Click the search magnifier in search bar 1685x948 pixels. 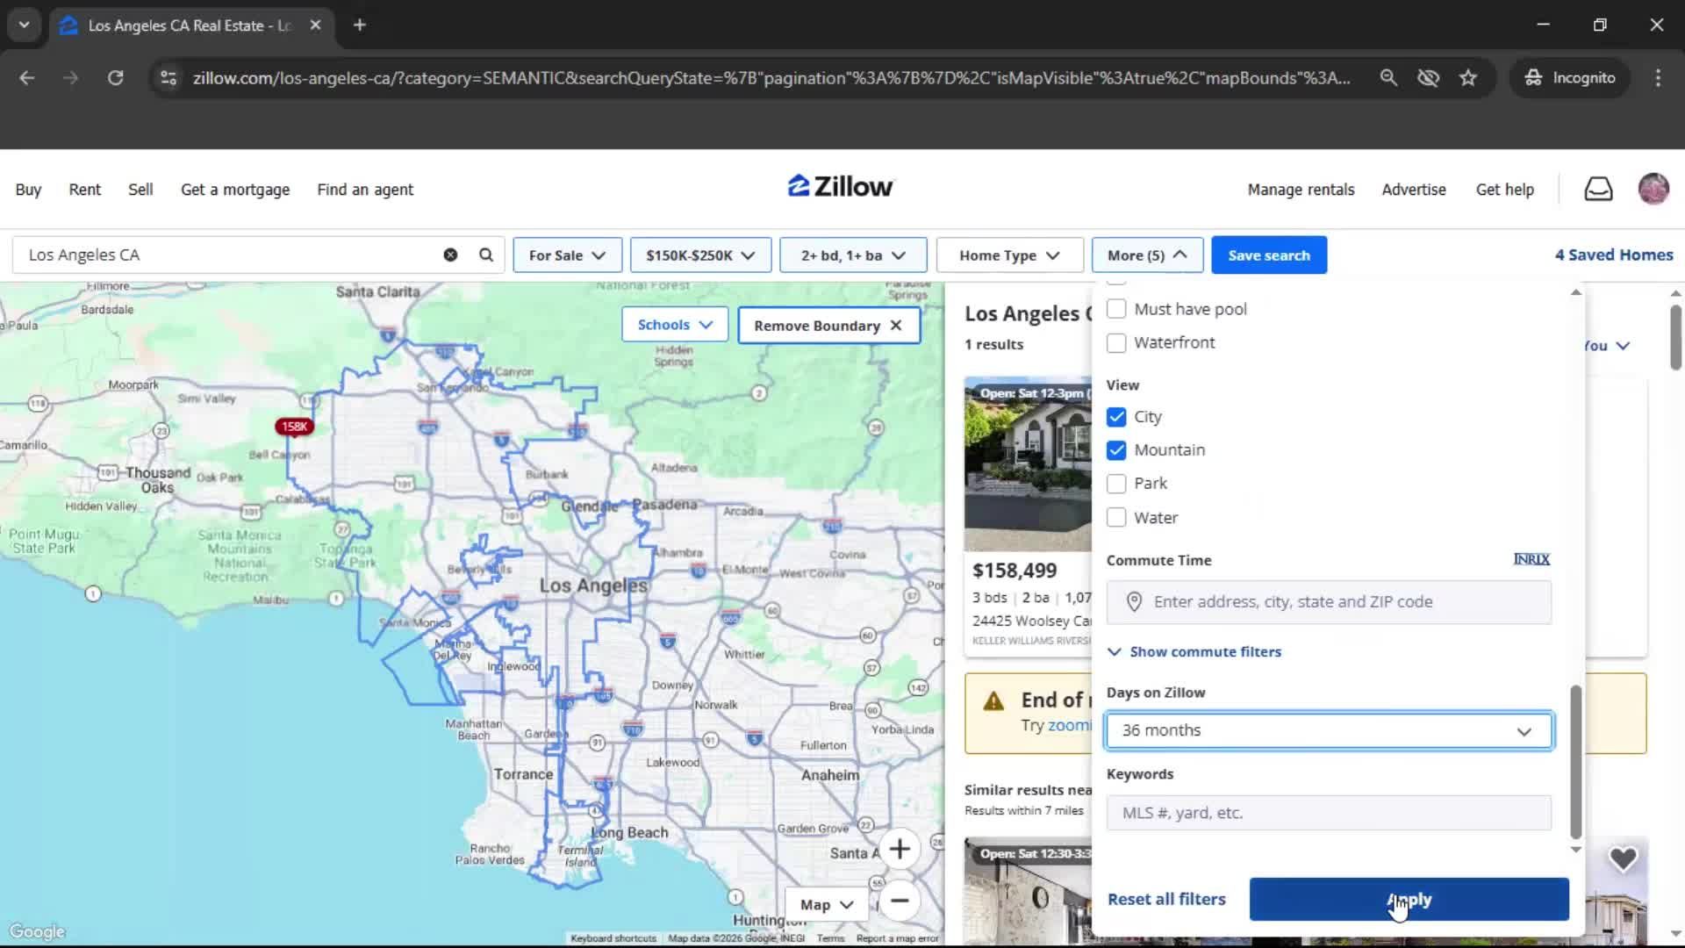point(485,255)
